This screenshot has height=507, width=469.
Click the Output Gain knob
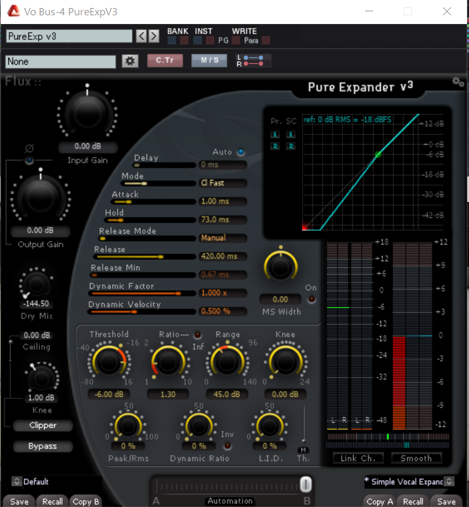click(41, 197)
